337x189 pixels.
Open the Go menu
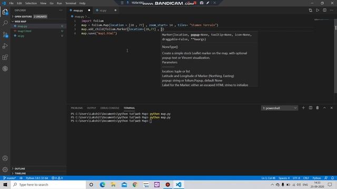coord(52,3)
